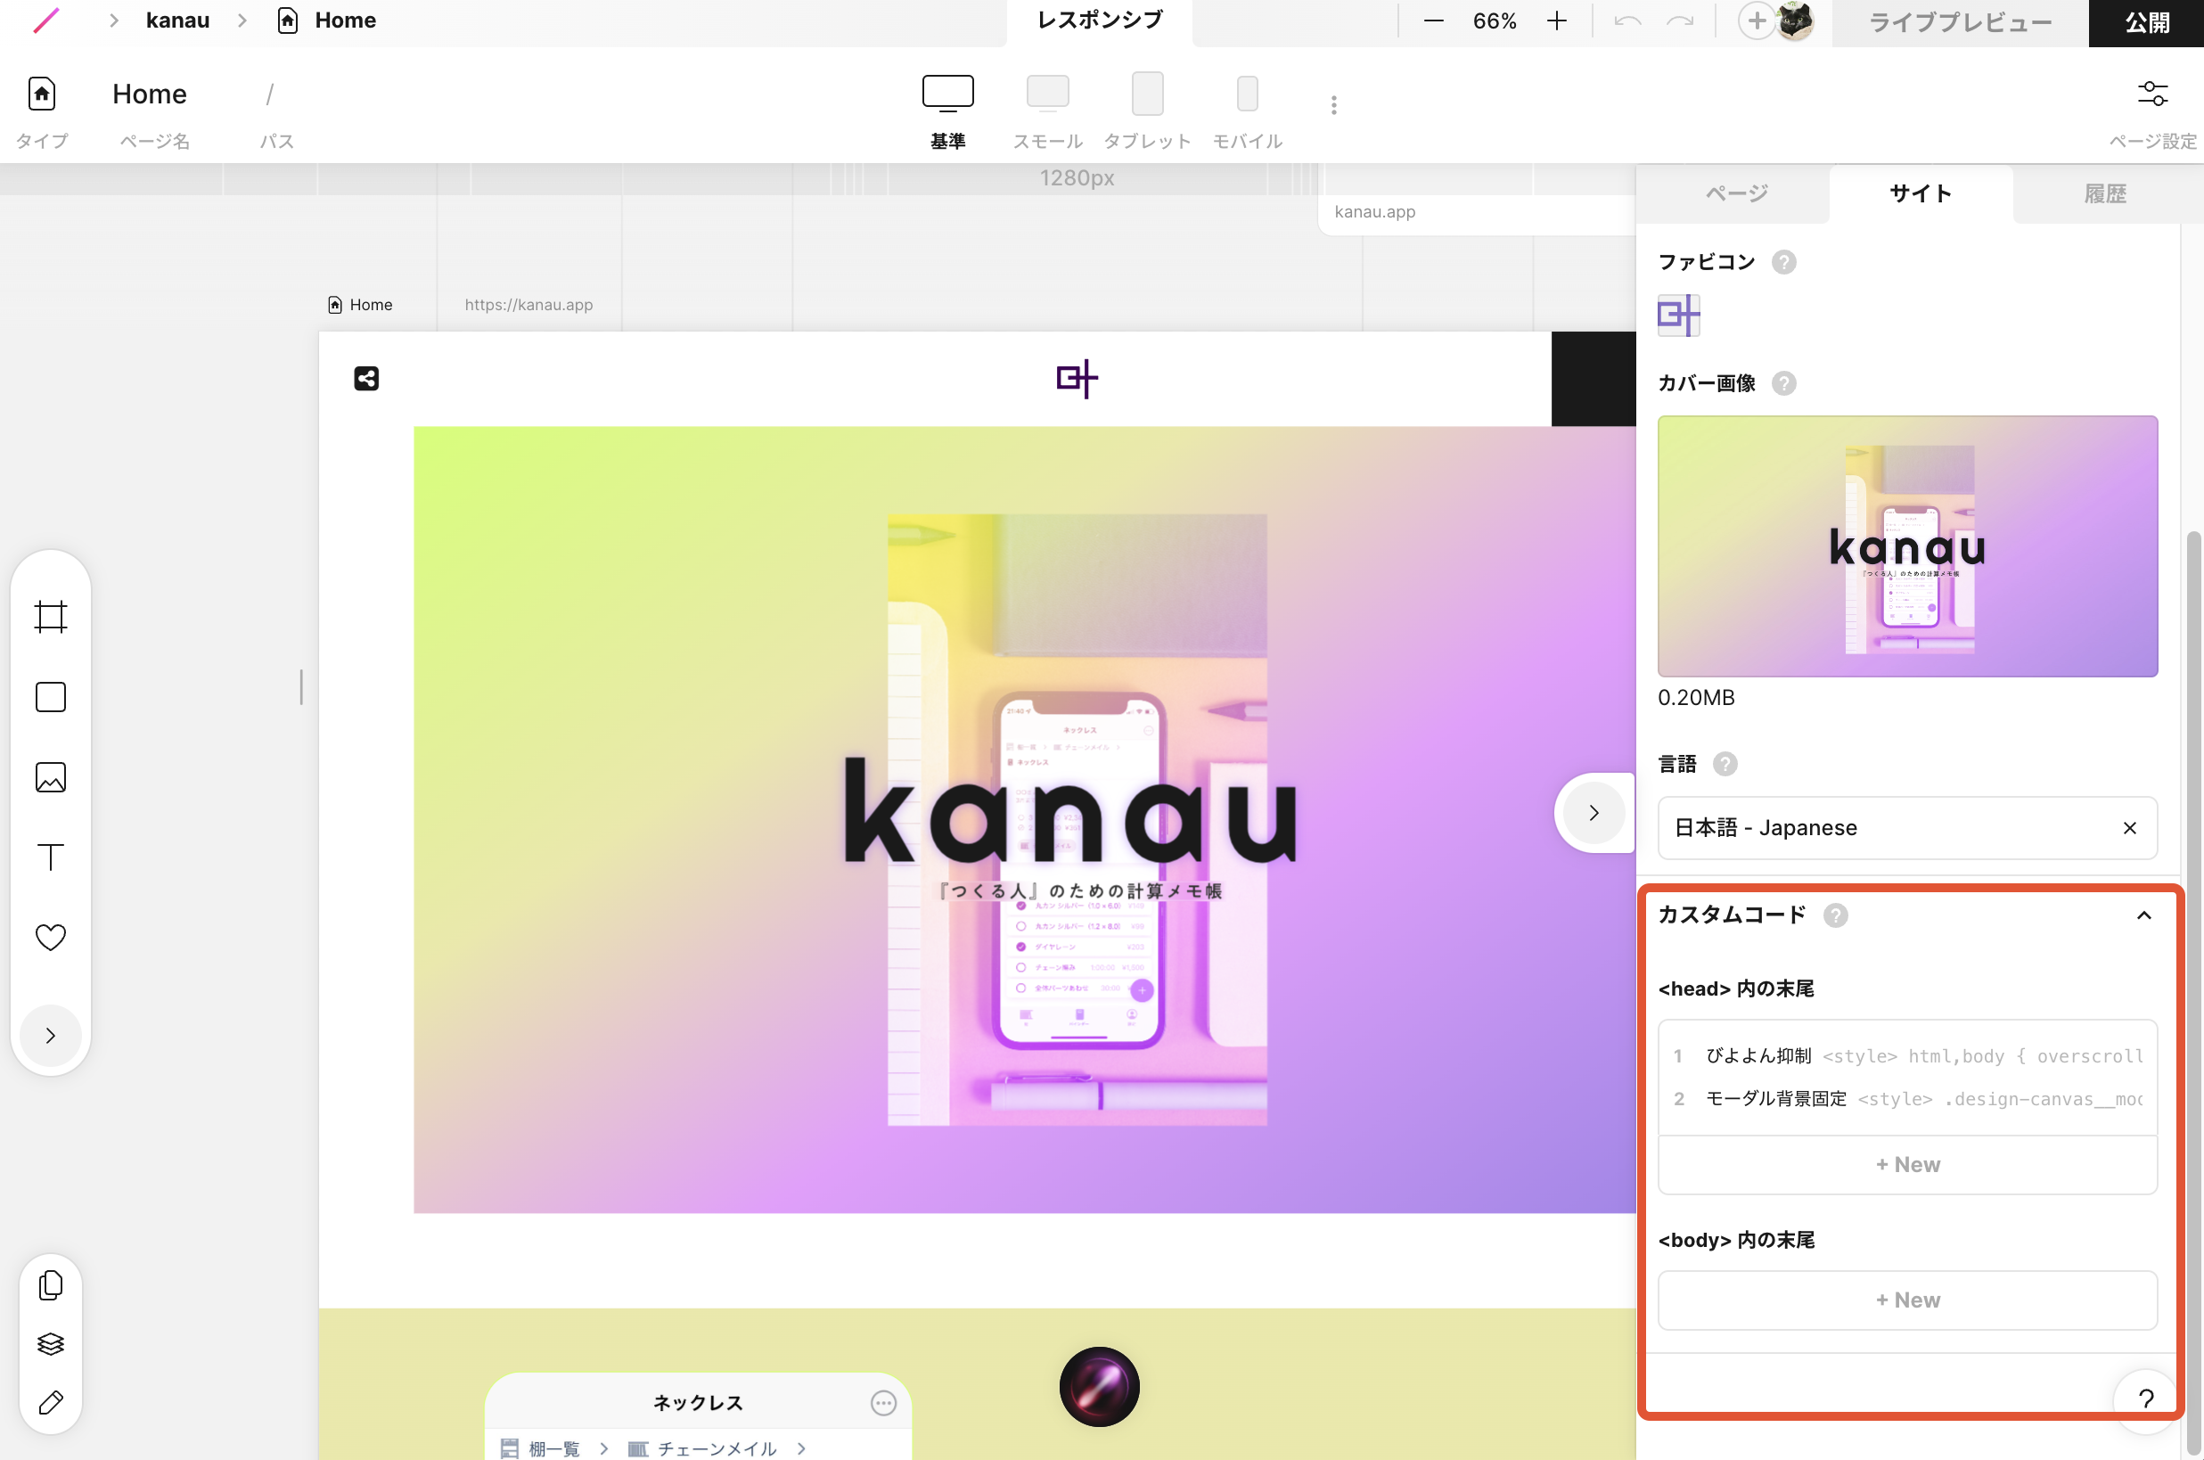
Task: Collapse the カスタムコード section
Action: pos(2143,915)
